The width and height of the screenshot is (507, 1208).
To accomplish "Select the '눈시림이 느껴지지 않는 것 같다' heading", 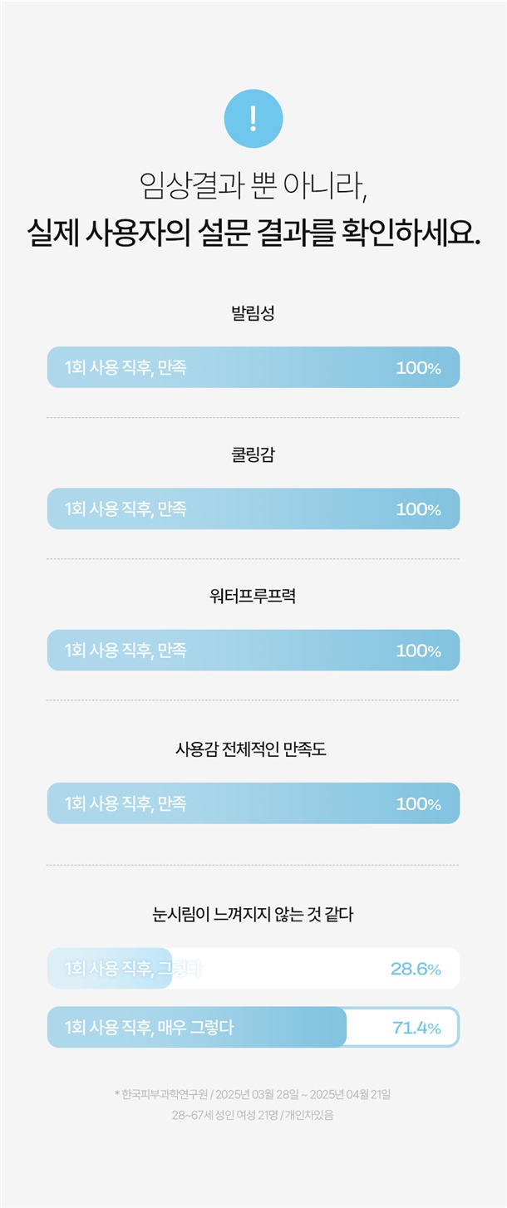I will (x=253, y=916).
